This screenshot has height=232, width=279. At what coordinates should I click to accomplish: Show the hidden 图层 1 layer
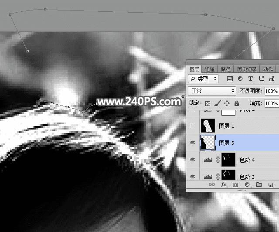(193, 126)
